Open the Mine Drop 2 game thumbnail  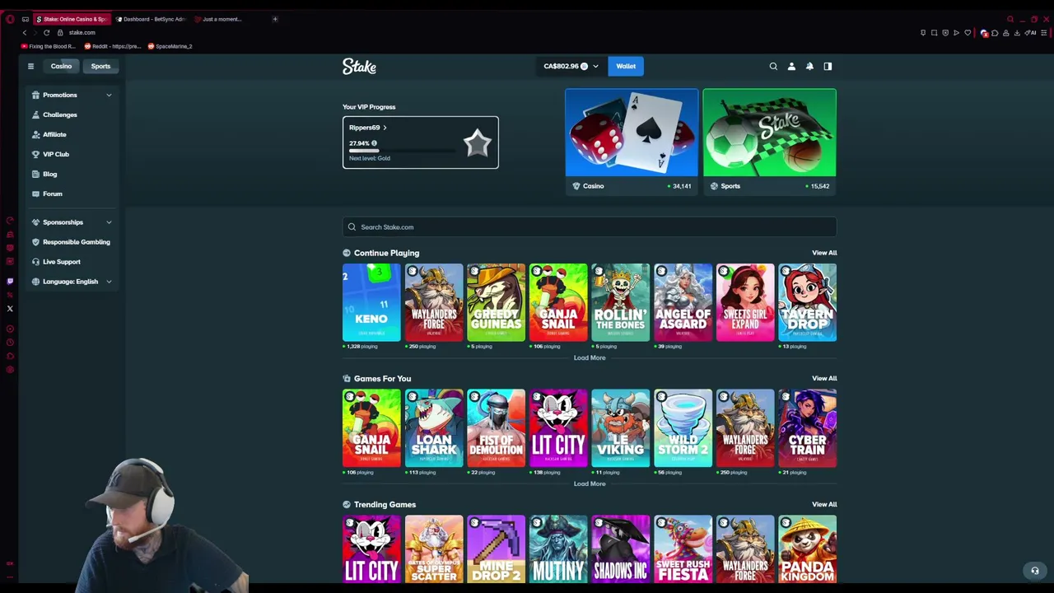(496, 549)
